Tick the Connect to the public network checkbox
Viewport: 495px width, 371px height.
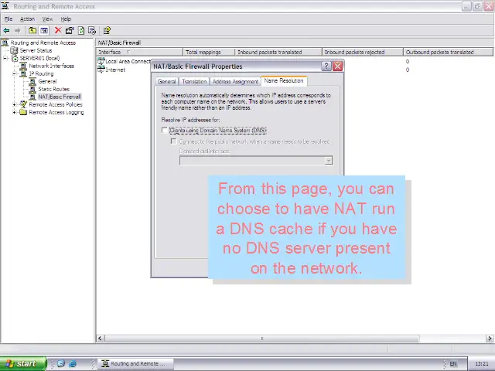174,141
